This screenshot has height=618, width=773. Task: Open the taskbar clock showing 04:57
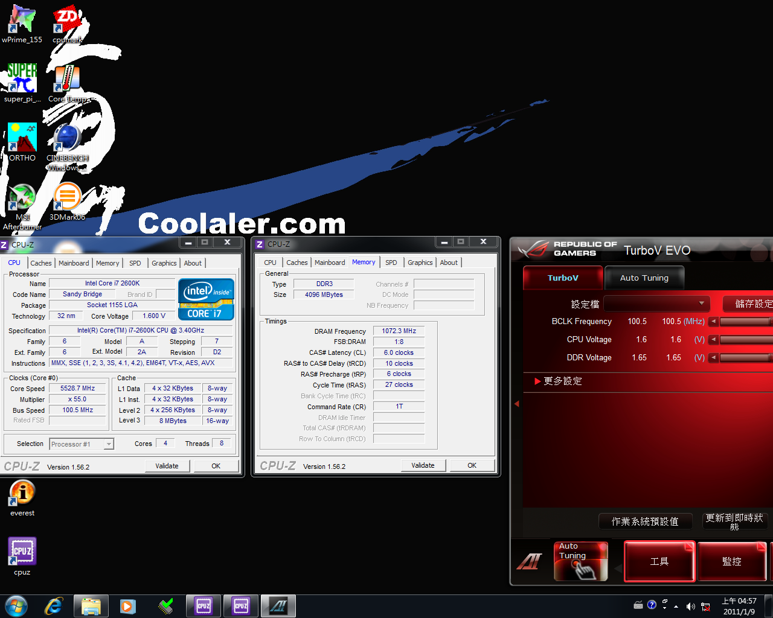point(739,606)
